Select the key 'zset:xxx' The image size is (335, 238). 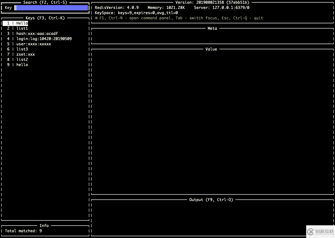tap(25, 54)
